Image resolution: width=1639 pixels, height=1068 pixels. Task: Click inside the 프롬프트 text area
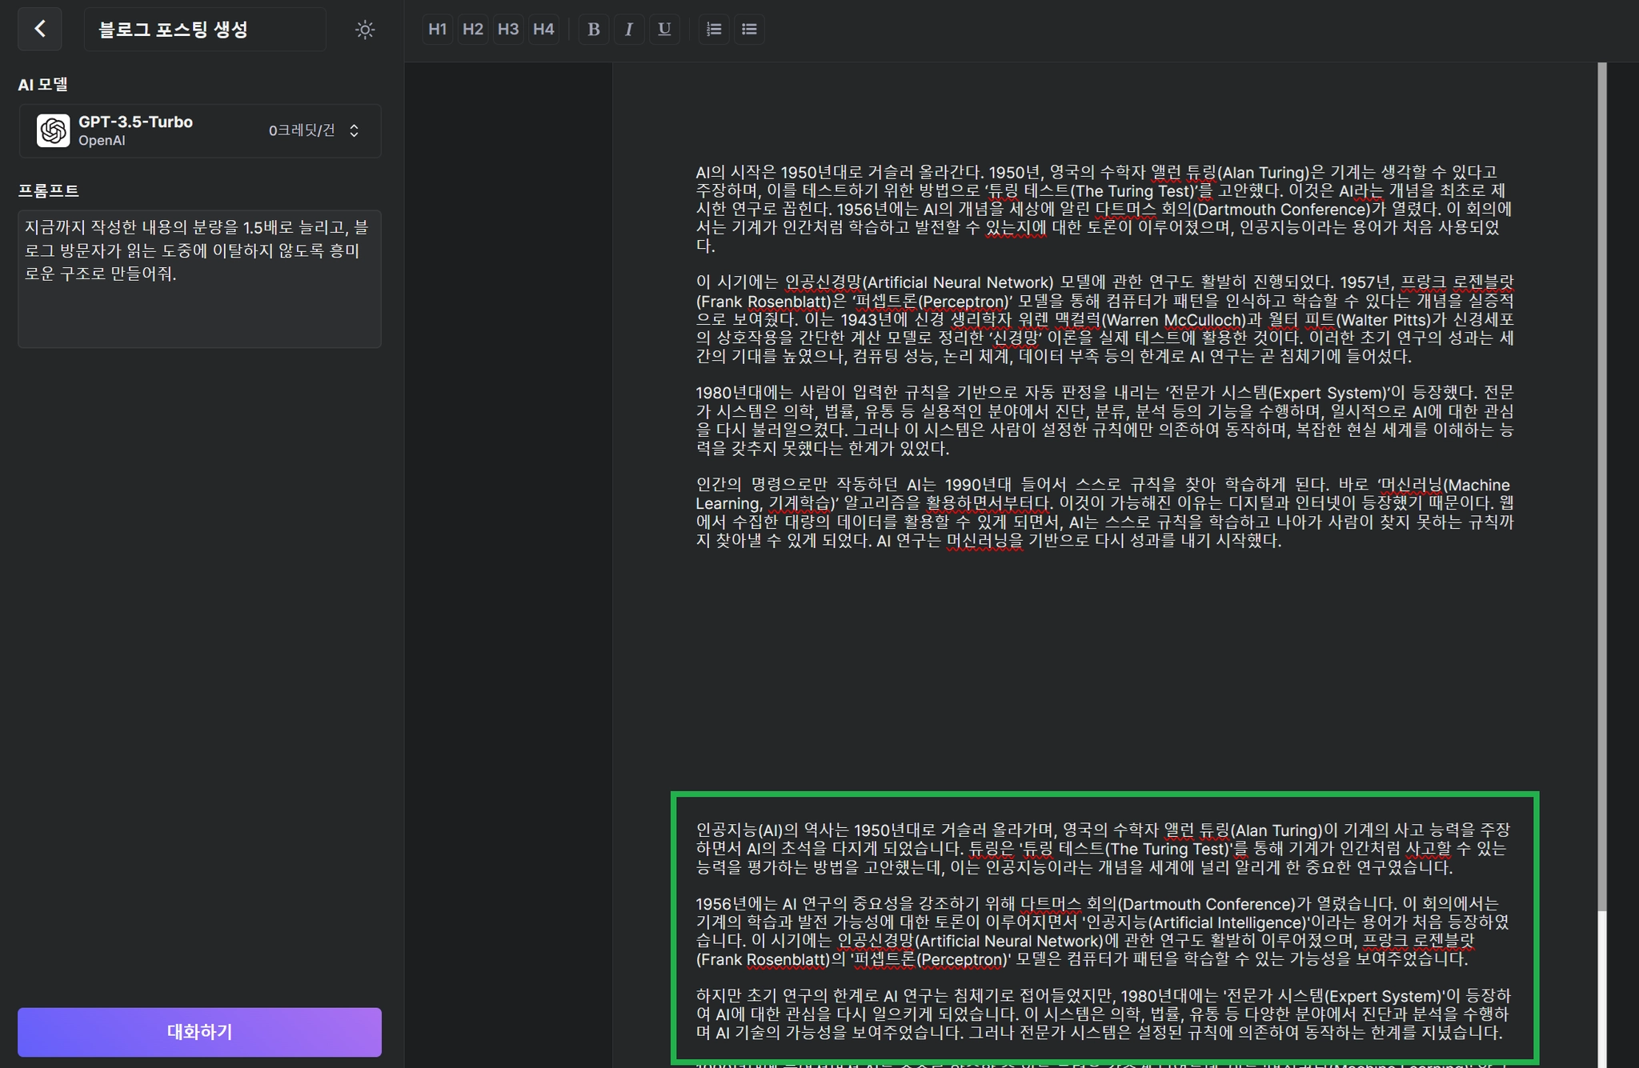click(199, 278)
